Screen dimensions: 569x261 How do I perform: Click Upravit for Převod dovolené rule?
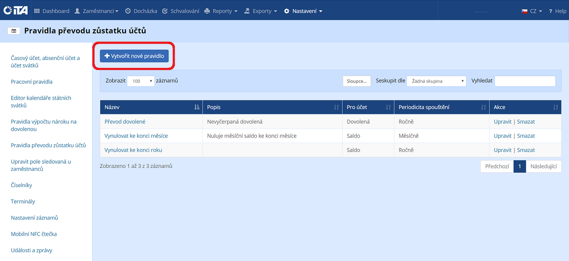[502, 122]
